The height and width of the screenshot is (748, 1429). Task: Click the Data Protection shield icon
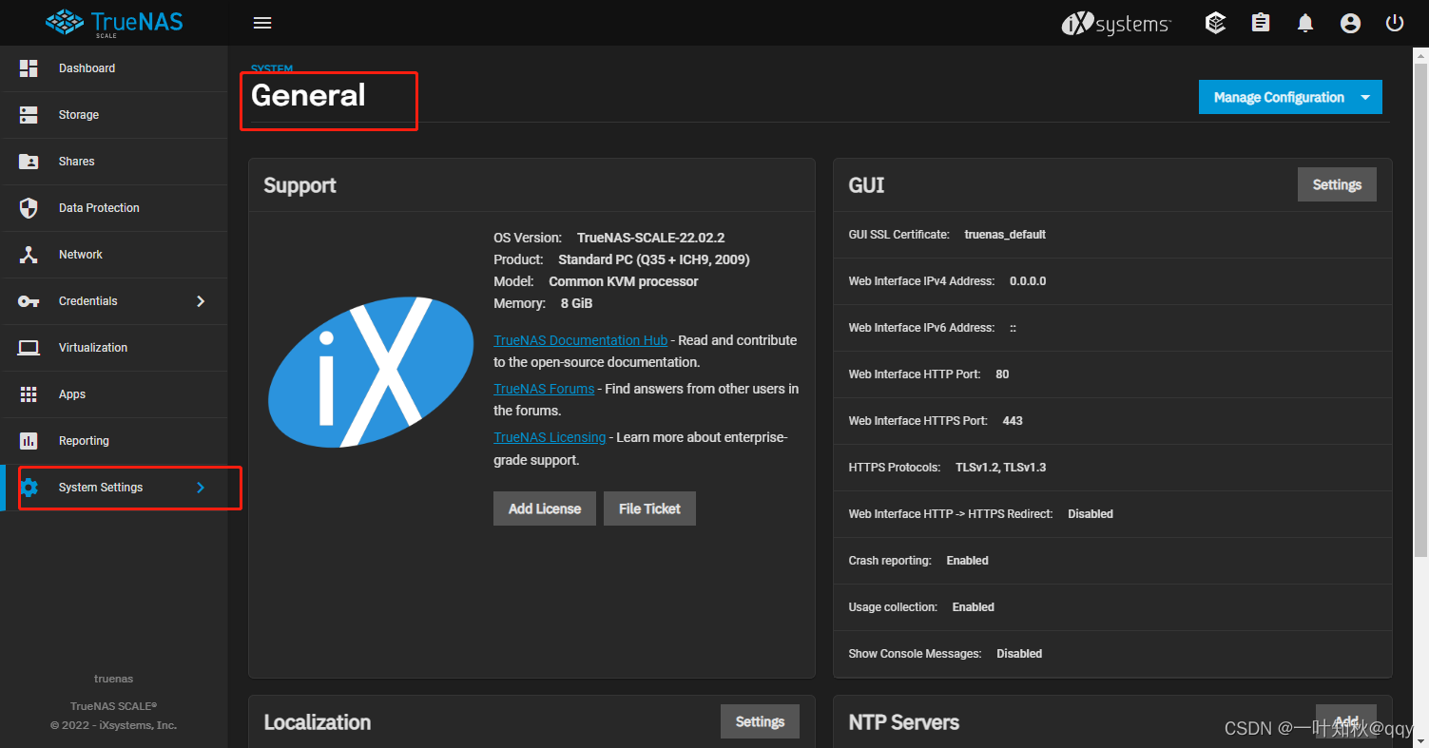click(29, 208)
